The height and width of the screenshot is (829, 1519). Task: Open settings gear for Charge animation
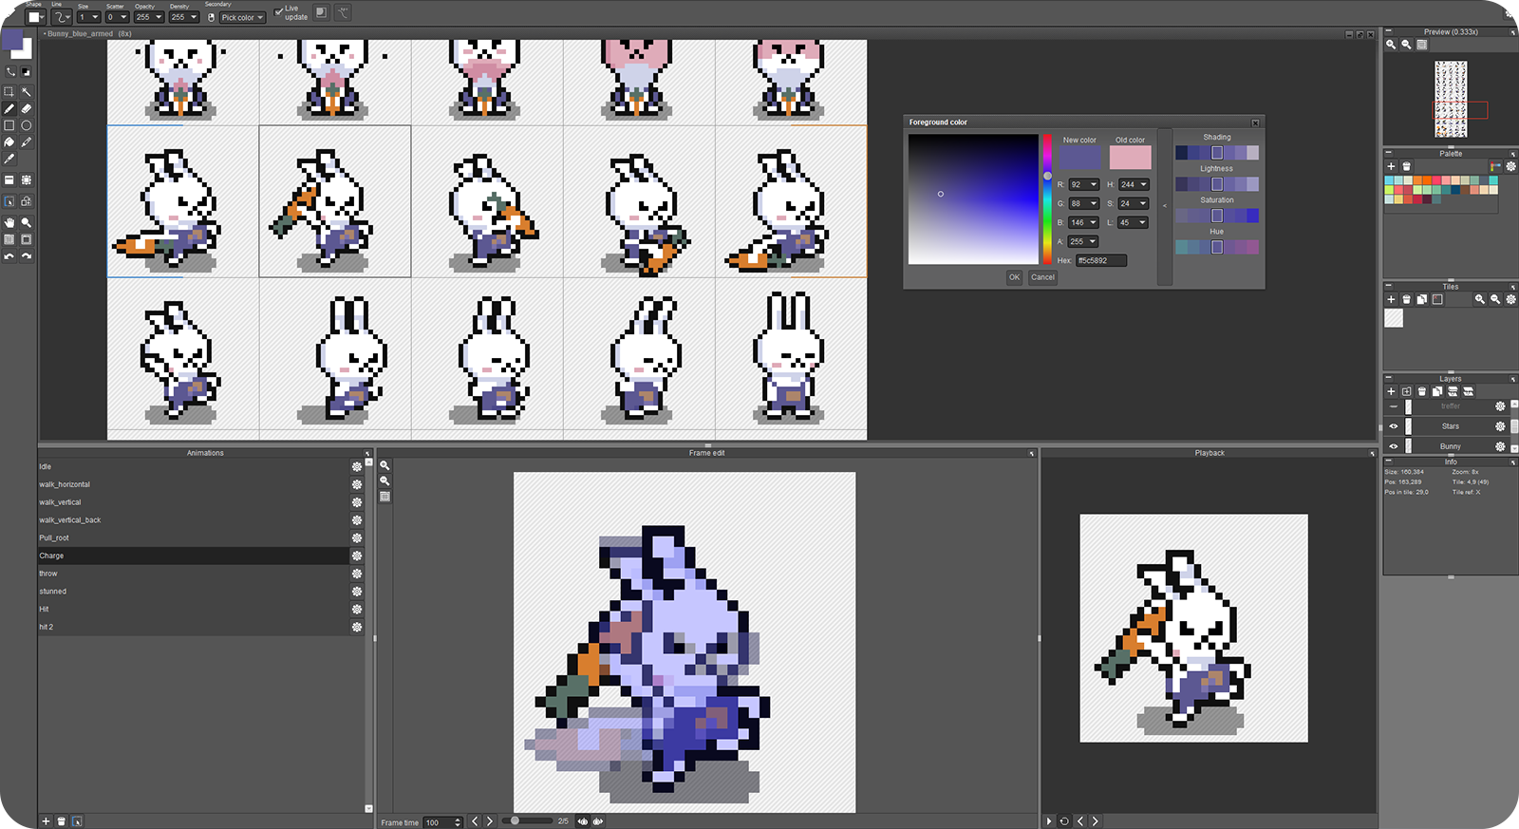coord(357,556)
